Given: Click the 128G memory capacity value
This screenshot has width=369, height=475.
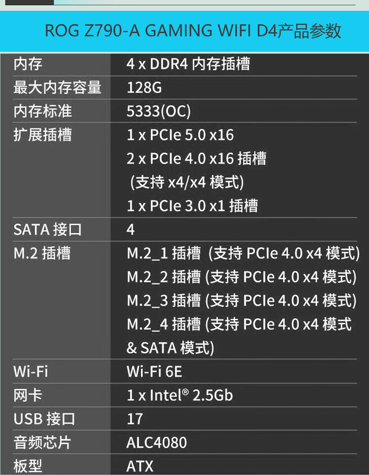Looking at the screenshot, I should 144,88.
